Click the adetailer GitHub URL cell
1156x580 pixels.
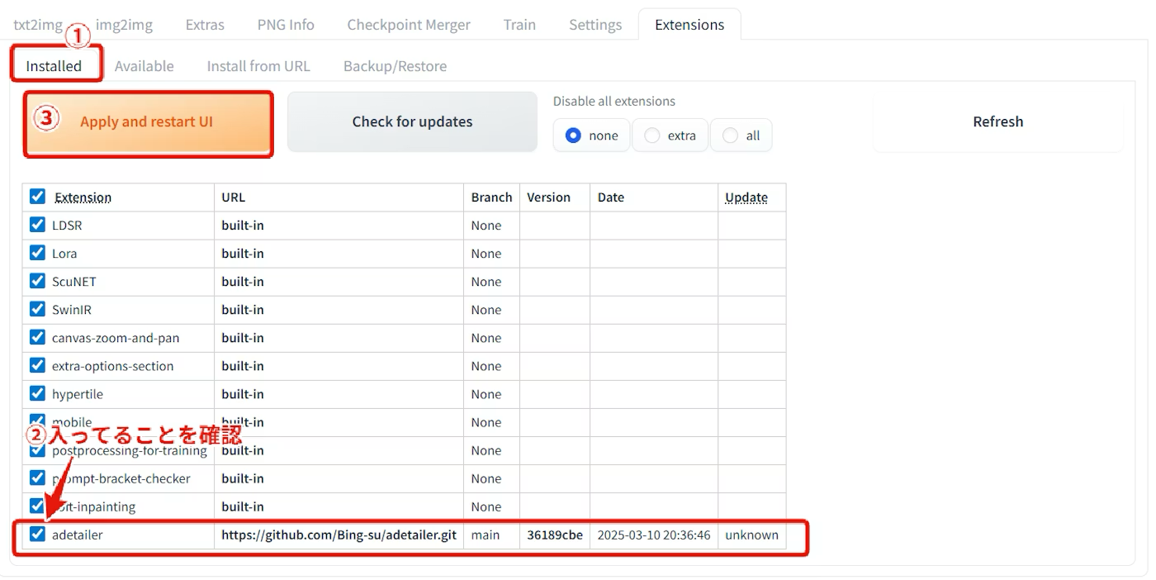tap(339, 535)
